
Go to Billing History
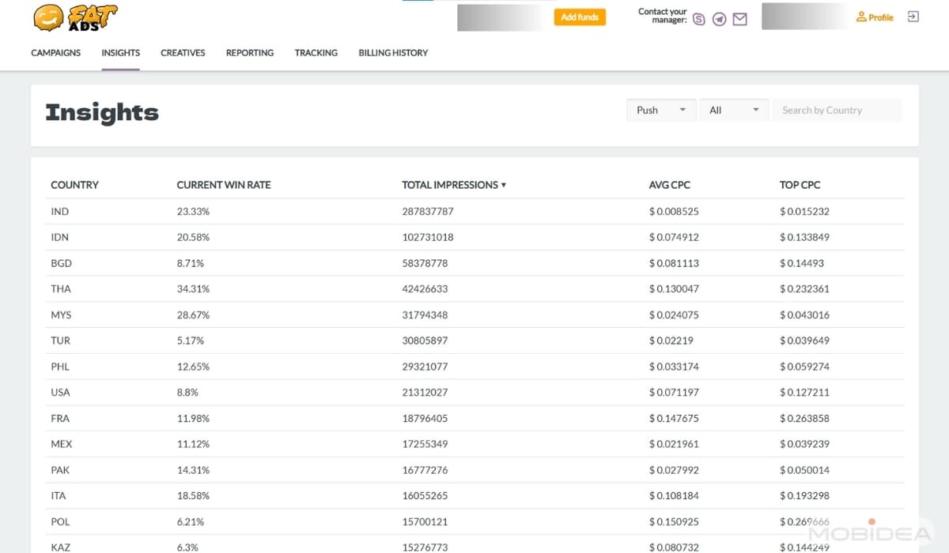tap(392, 53)
